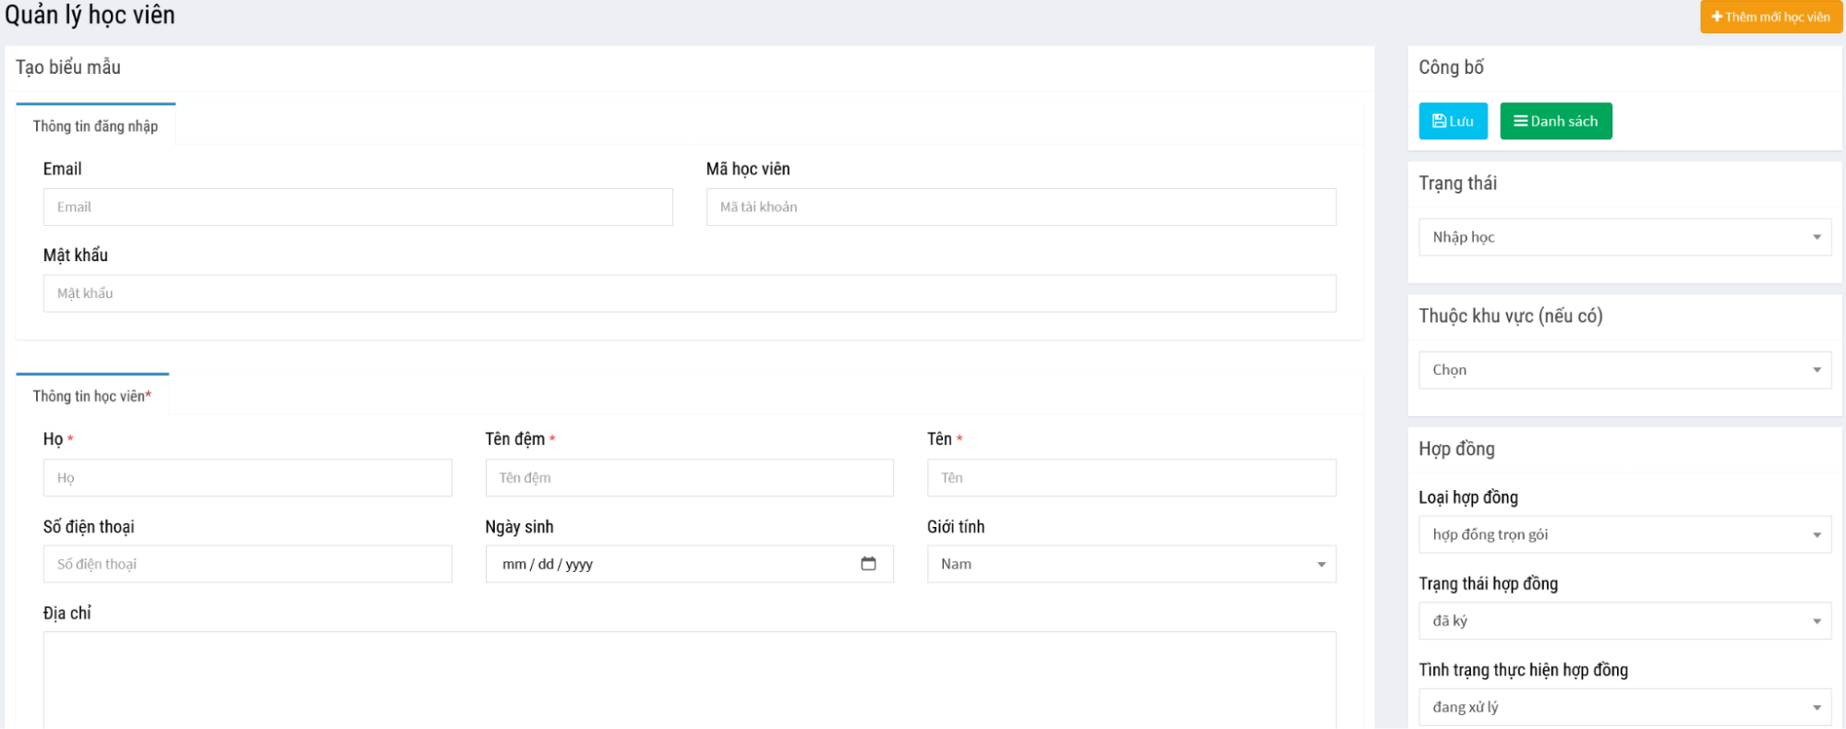Expand the Giới tính dropdown
1846x729 pixels.
tap(1130, 564)
